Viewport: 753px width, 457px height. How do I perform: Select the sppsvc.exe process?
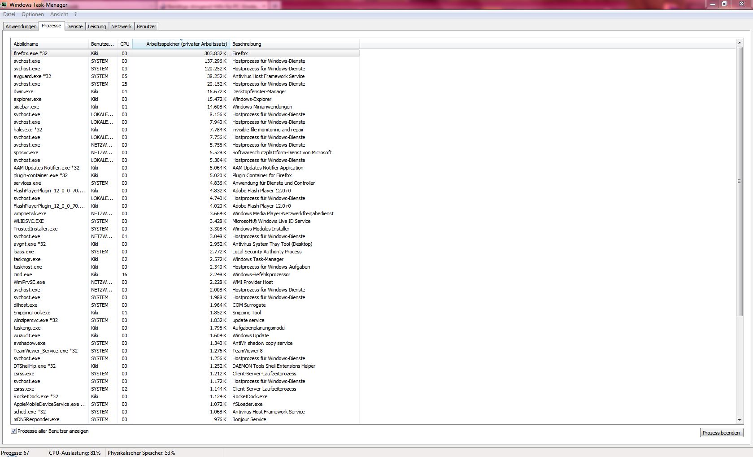click(x=185, y=152)
